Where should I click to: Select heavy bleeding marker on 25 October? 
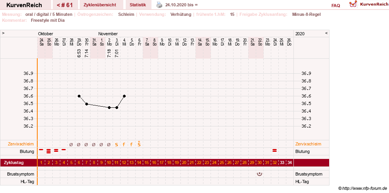(49, 151)
